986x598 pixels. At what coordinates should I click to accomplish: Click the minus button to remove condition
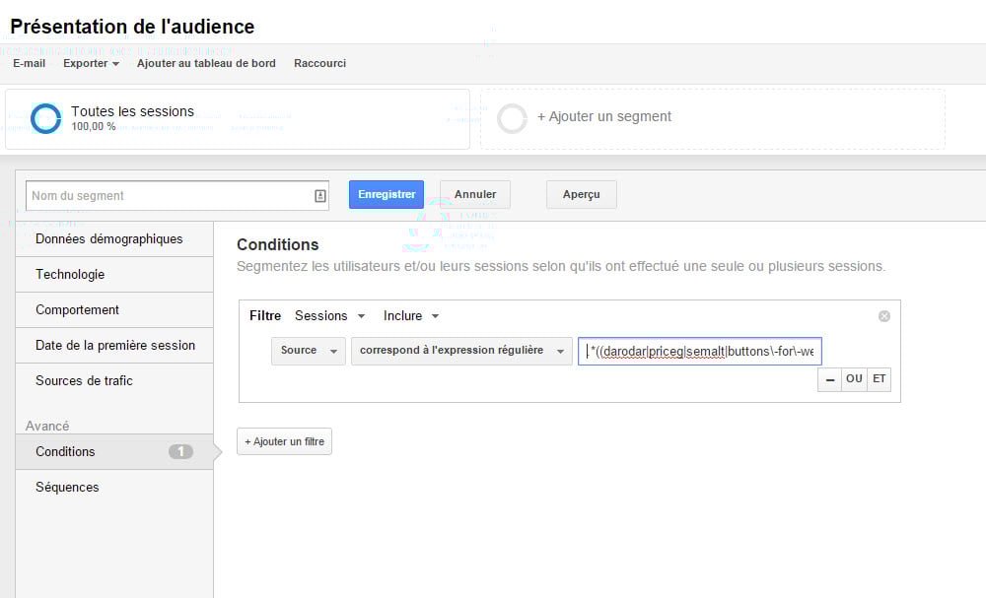point(830,379)
